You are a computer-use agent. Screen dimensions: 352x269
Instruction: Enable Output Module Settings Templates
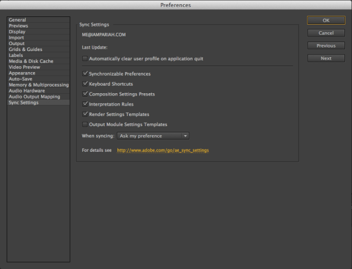(85, 124)
